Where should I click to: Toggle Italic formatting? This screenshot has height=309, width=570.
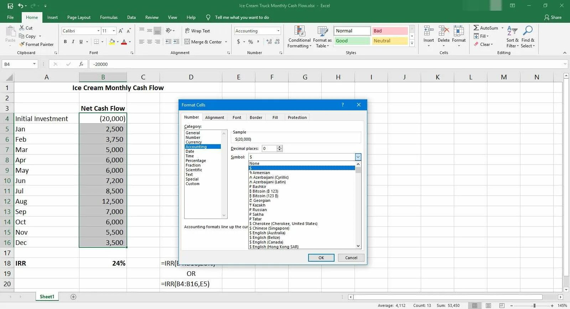[x=73, y=42]
